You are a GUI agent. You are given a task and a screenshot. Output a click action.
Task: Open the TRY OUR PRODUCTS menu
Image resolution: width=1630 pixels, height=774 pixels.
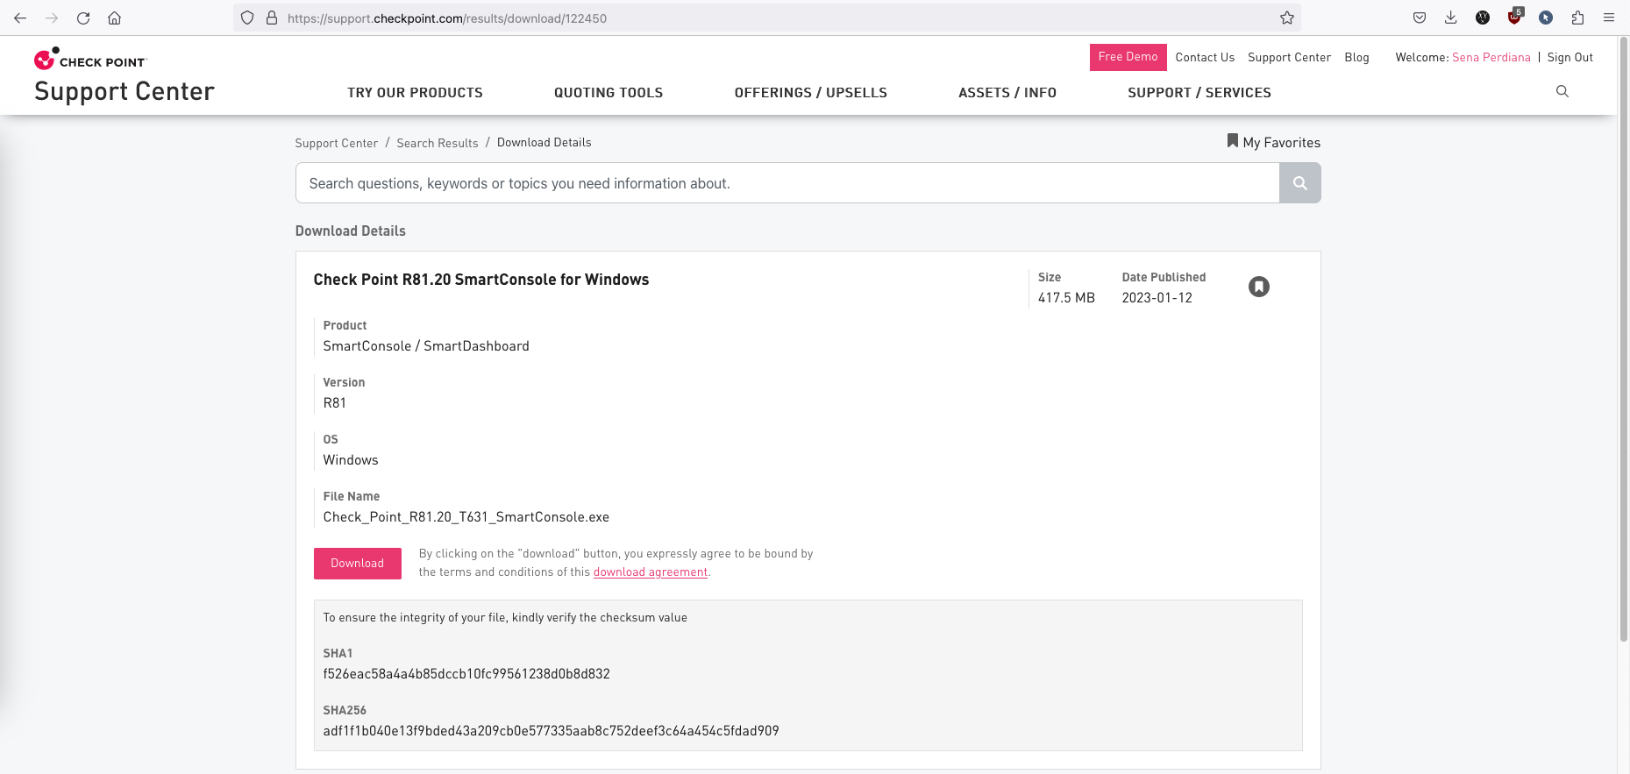pyautogui.click(x=415, y=93)
